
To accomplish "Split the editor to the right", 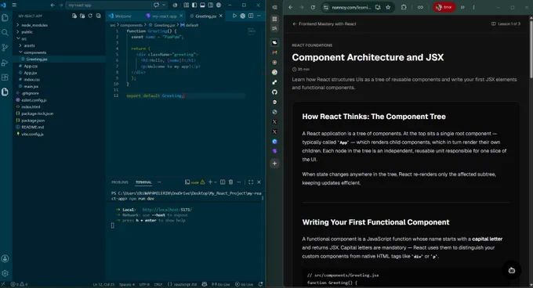I will (251, 16).
